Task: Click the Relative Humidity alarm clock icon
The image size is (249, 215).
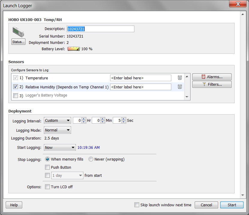Action: [180, 87]
